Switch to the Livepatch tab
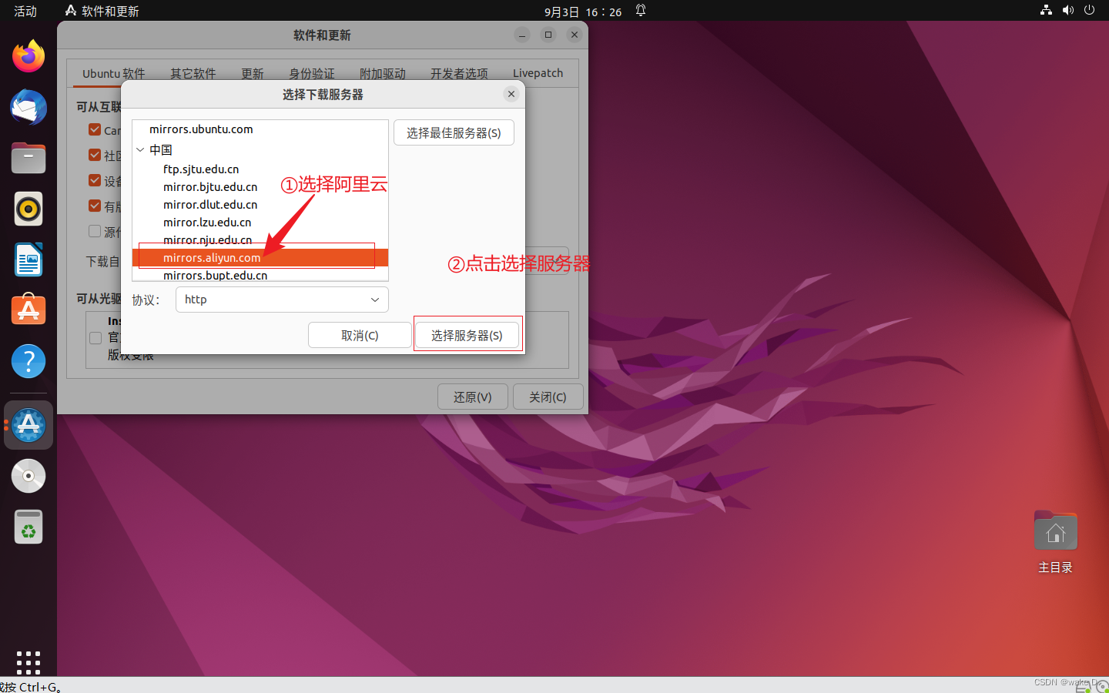 pyautogui.click(x=538, y=73)
